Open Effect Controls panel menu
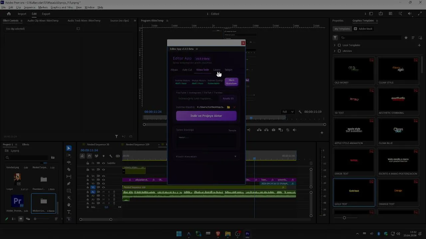Viewport: 426px width, 239px height. pos(22,21)
